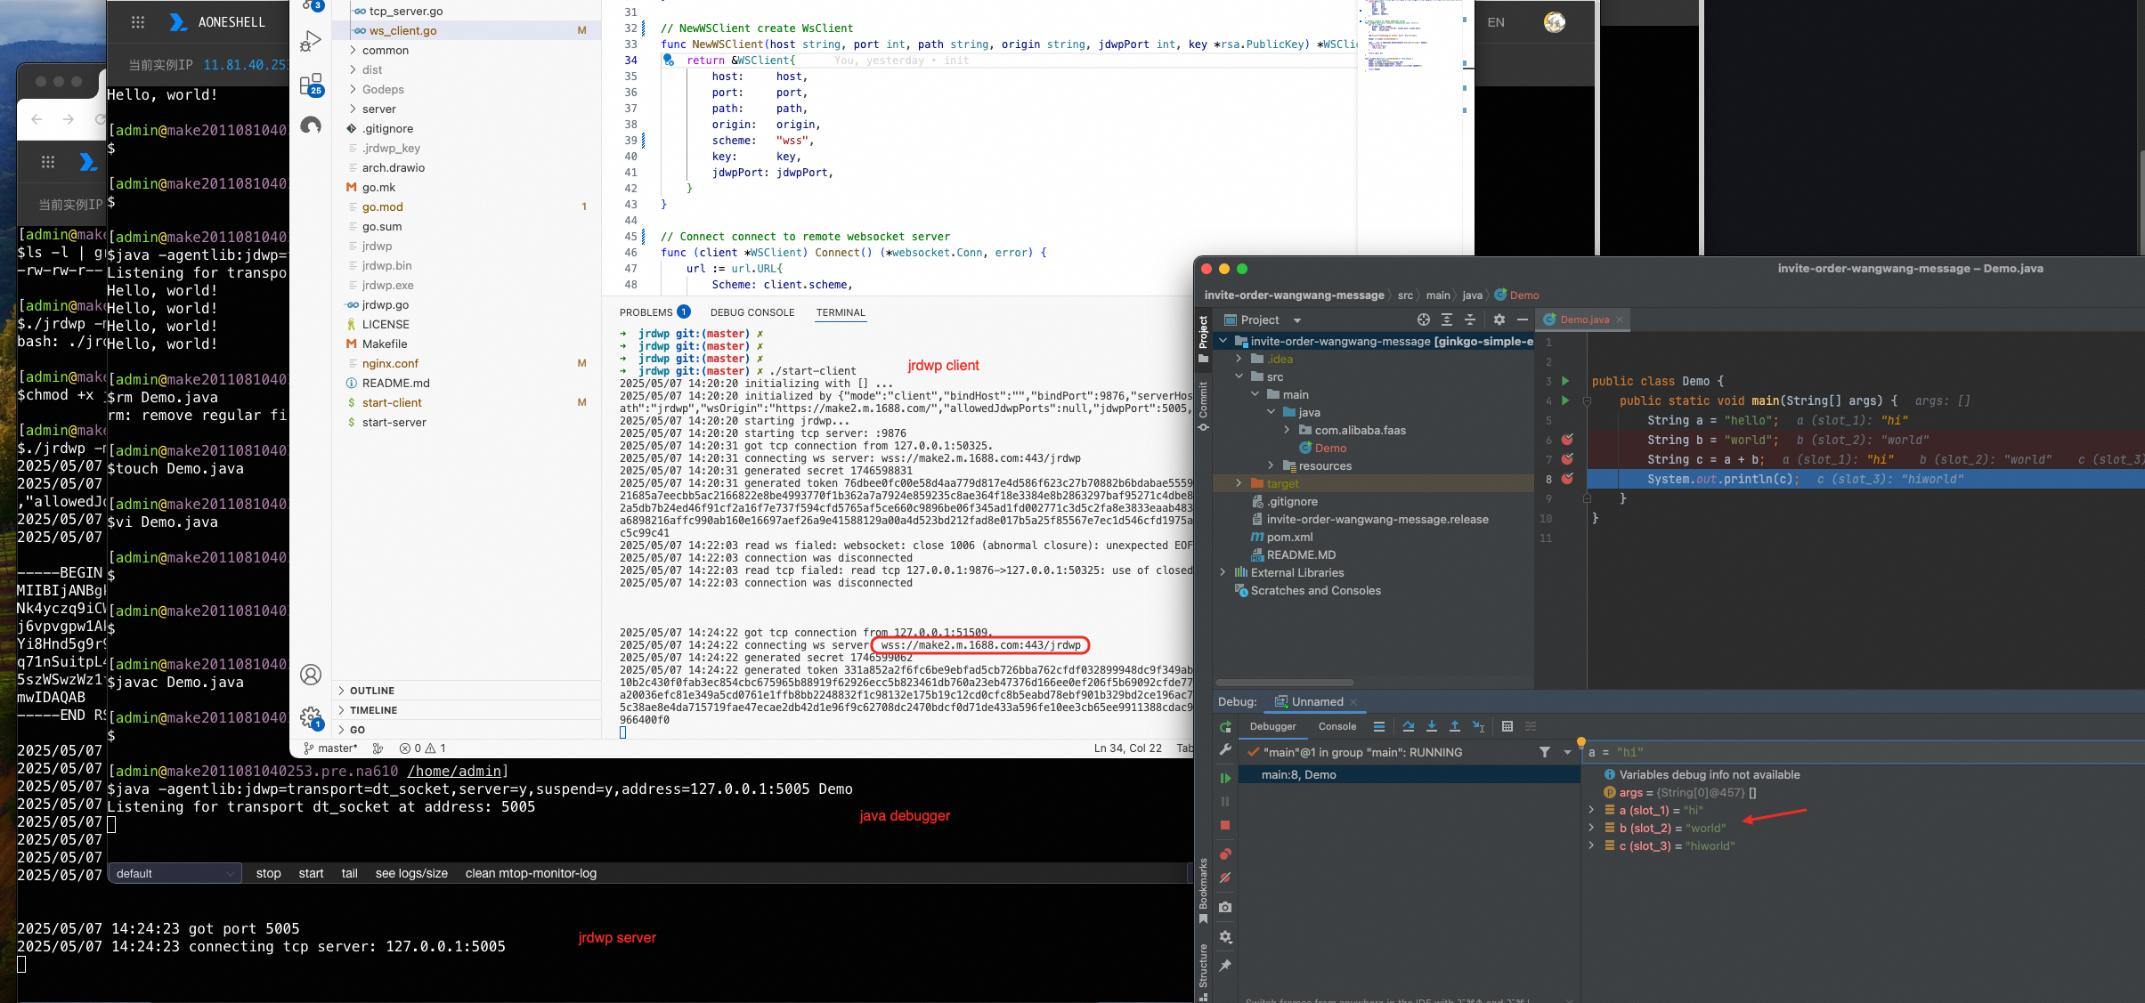
Task: Switch to DEBUG CONSOLE tab
Action: (752, 312)
